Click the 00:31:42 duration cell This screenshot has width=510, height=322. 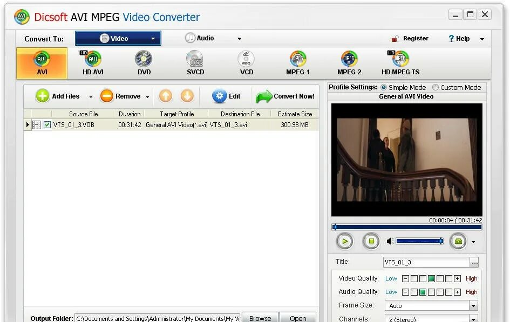130,124
